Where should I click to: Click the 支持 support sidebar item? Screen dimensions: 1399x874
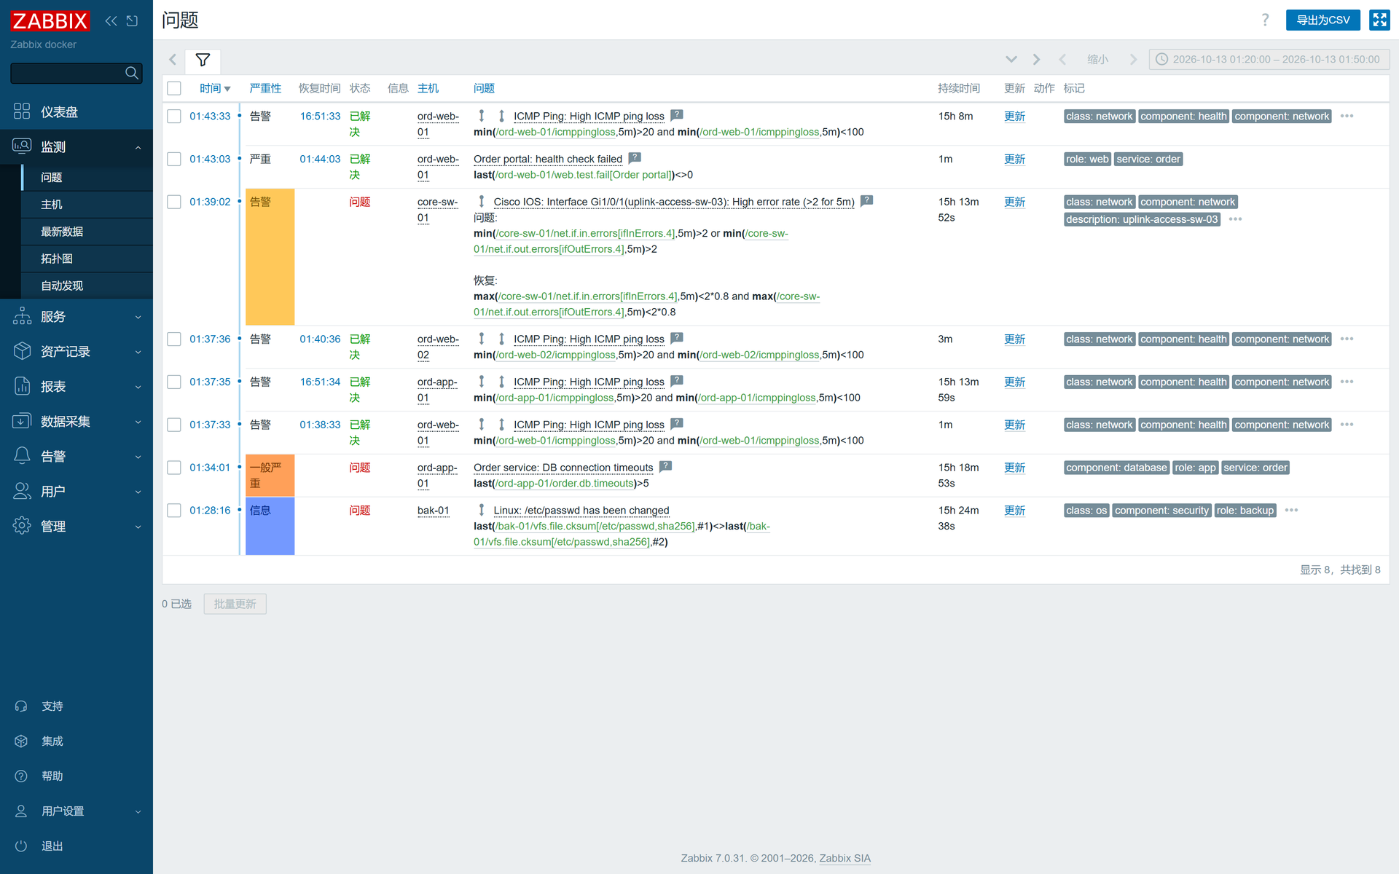point(77,706)
